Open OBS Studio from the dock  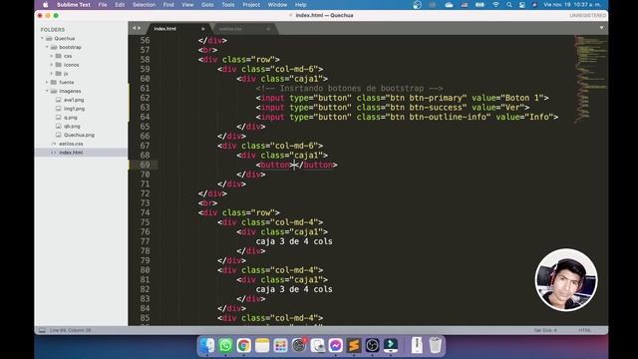click(x=372, y=346)
